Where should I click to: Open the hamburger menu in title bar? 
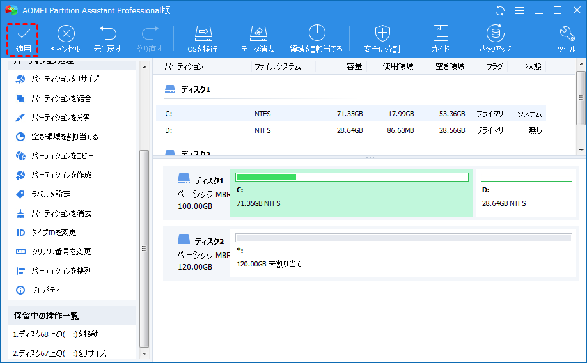tap(519, 10)
